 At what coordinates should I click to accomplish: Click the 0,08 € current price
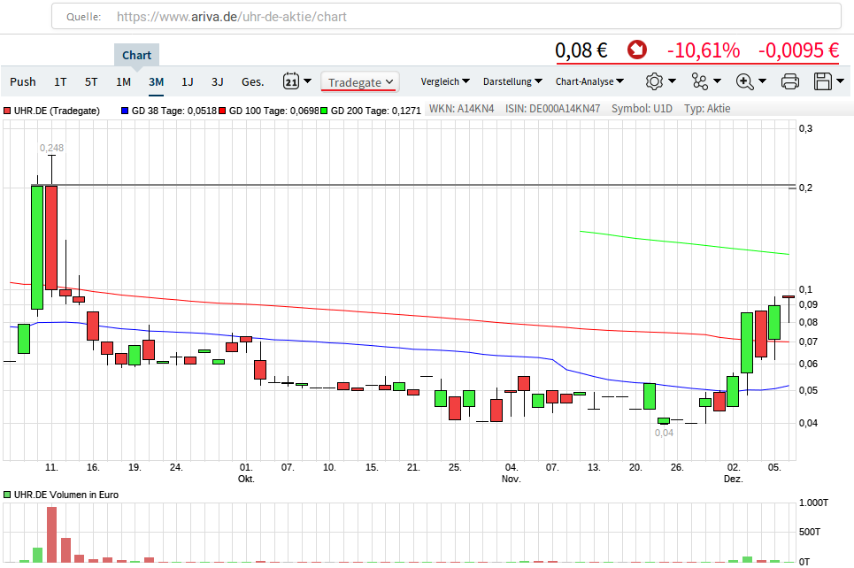click(581, 50)
